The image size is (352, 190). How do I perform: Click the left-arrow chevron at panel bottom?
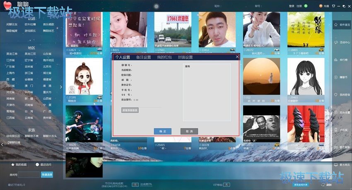click(2, 145)
